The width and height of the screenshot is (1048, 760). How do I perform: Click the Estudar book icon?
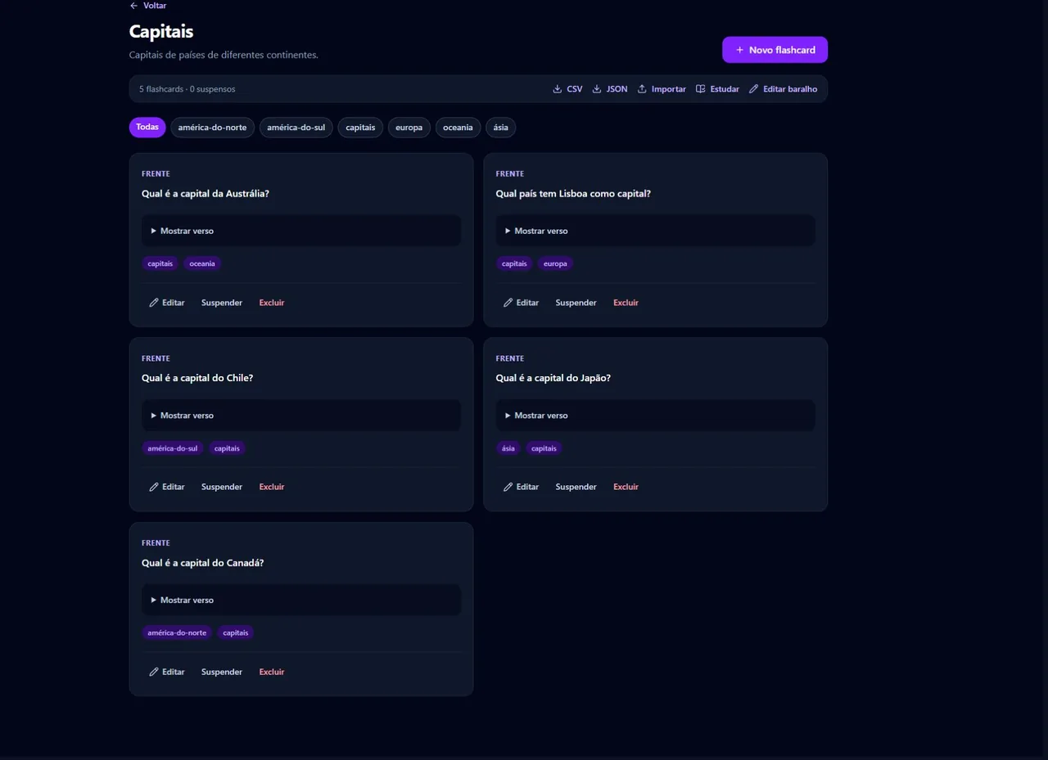[700, 89]
